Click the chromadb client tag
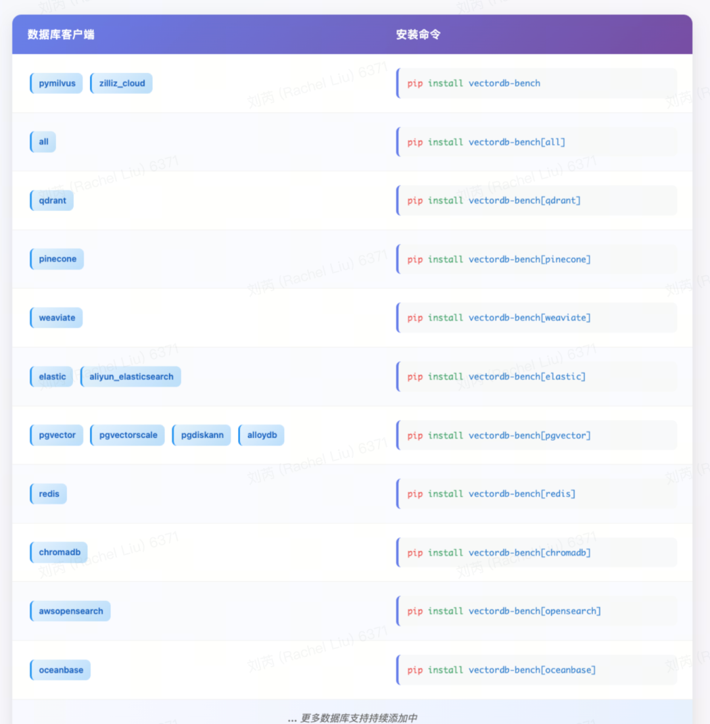This screenshot has height=724, width=710. click(59, 552)
